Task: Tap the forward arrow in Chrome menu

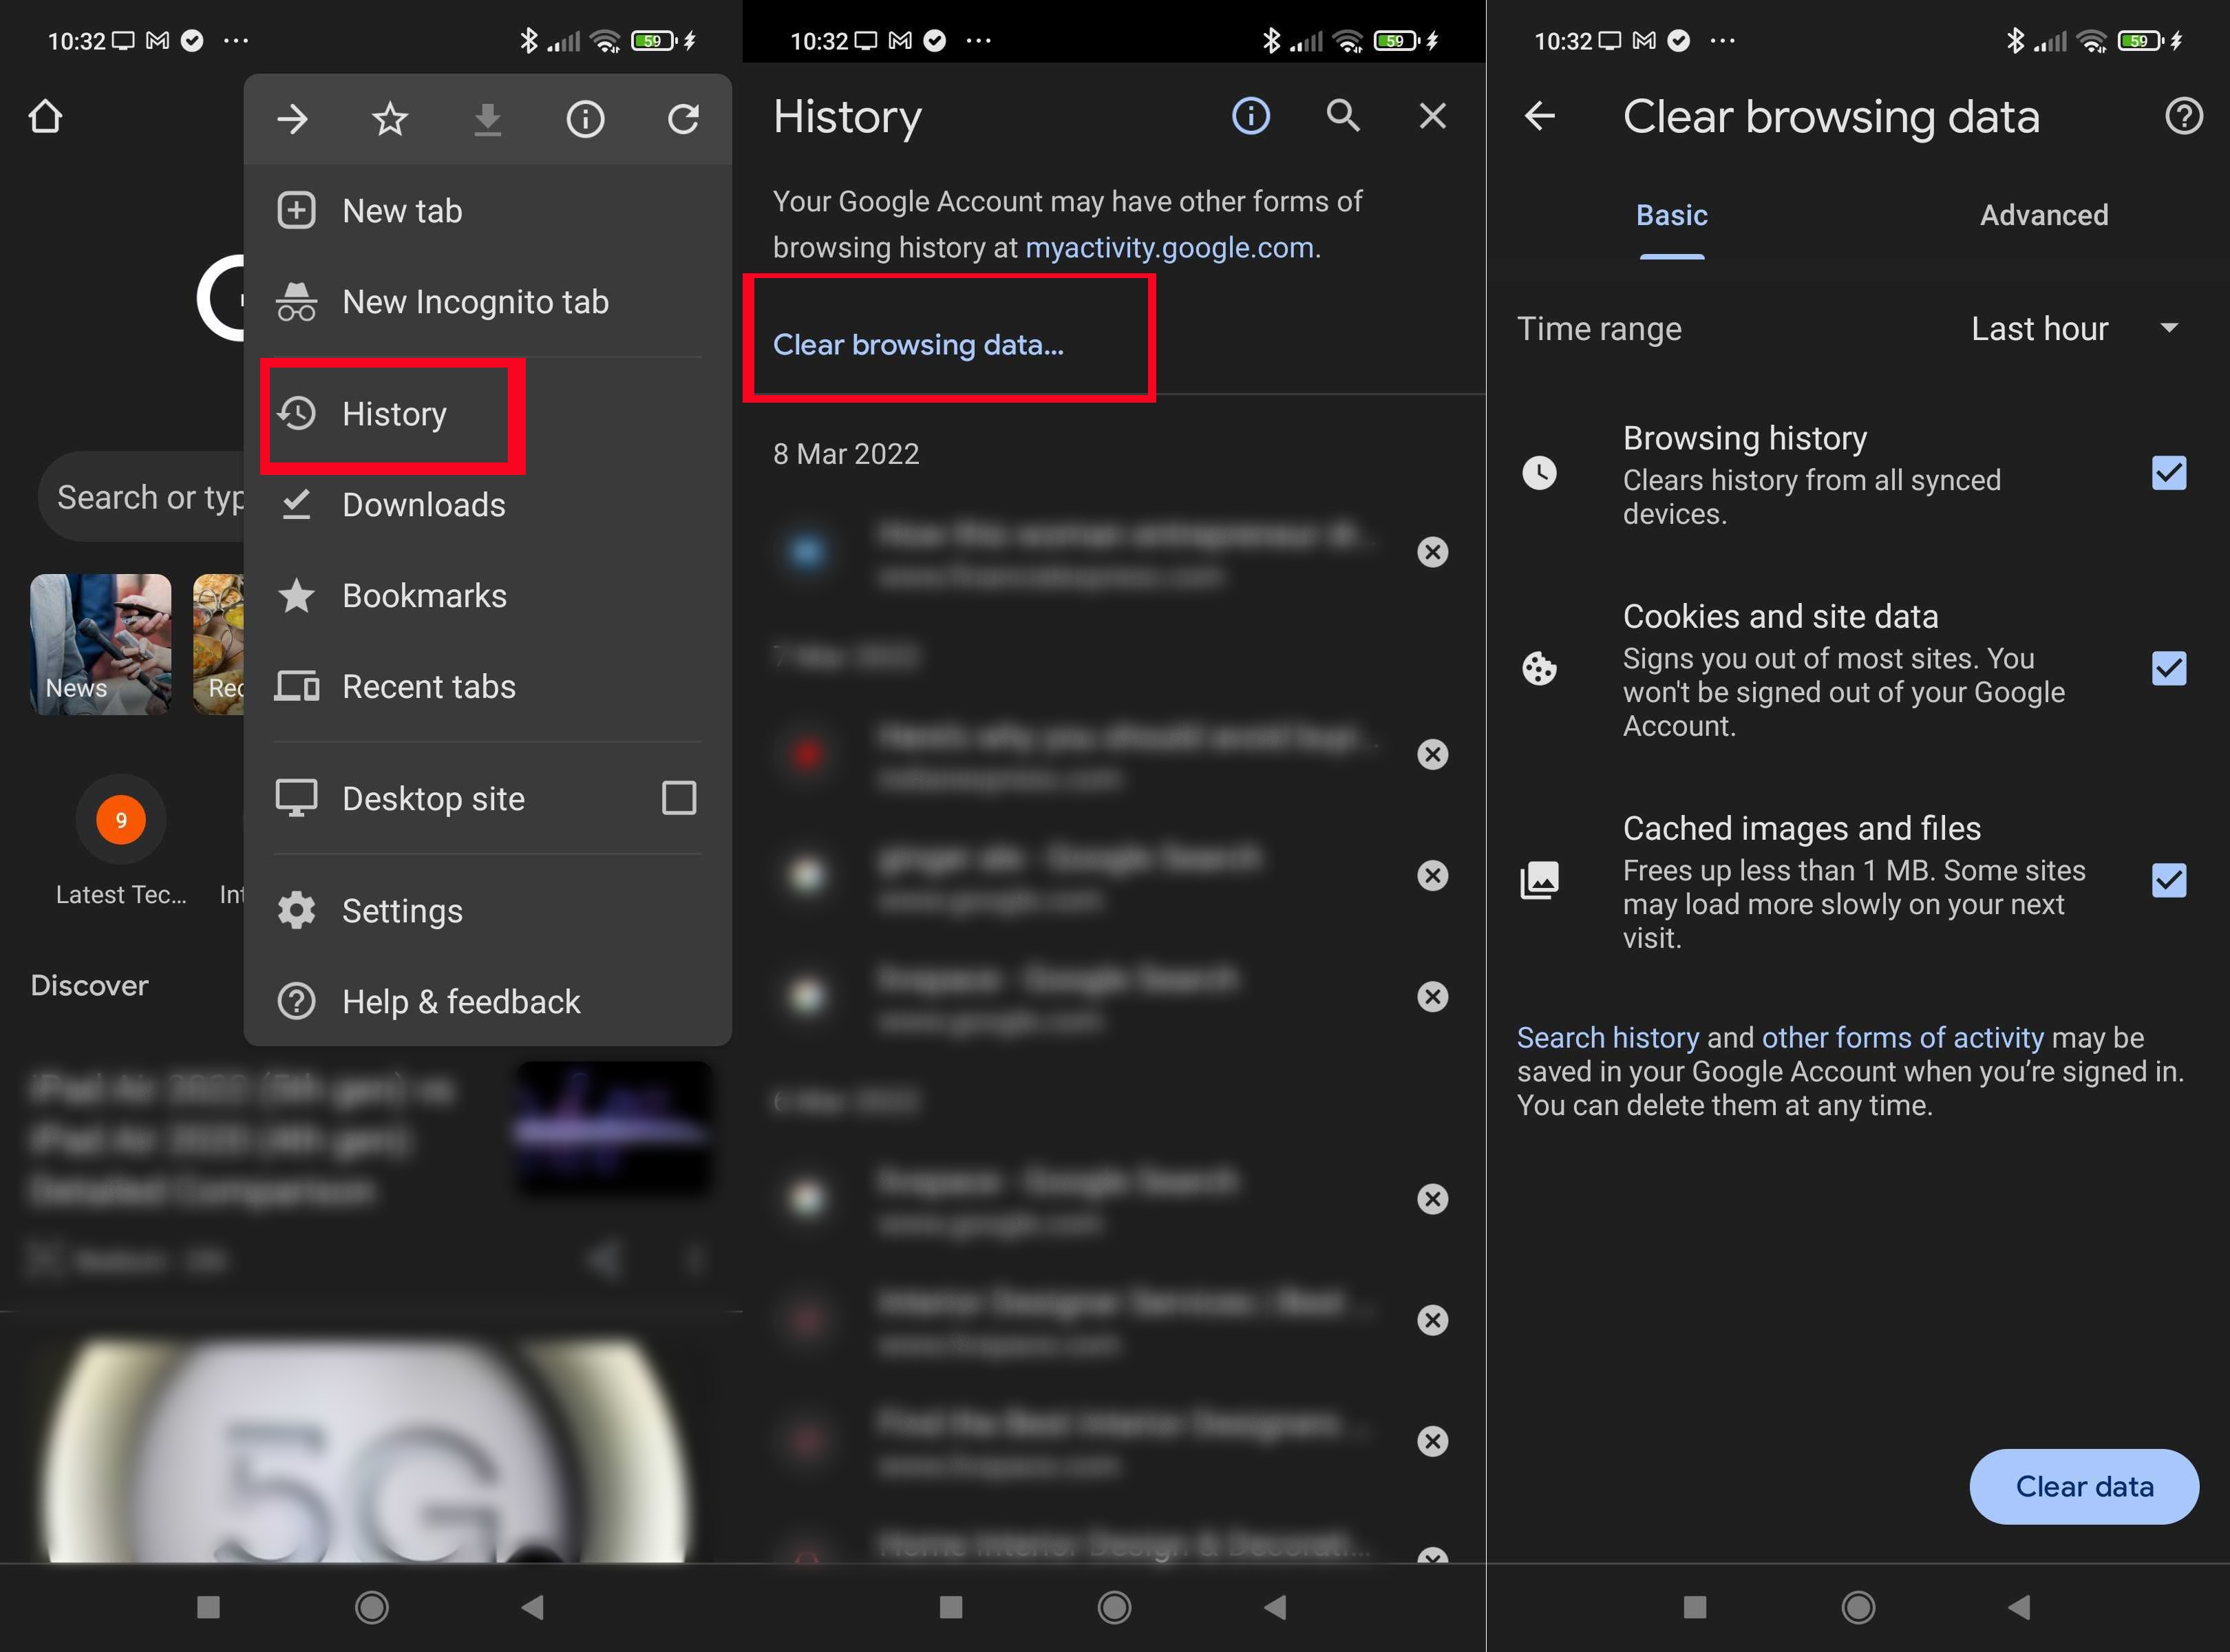Action: tap(292, 120)
